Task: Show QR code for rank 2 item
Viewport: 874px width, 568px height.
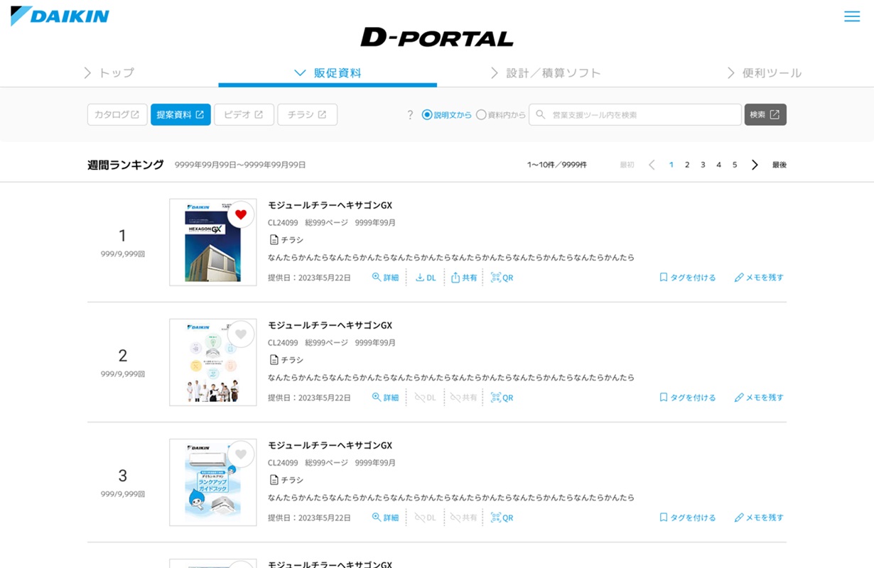Action: 502,398
